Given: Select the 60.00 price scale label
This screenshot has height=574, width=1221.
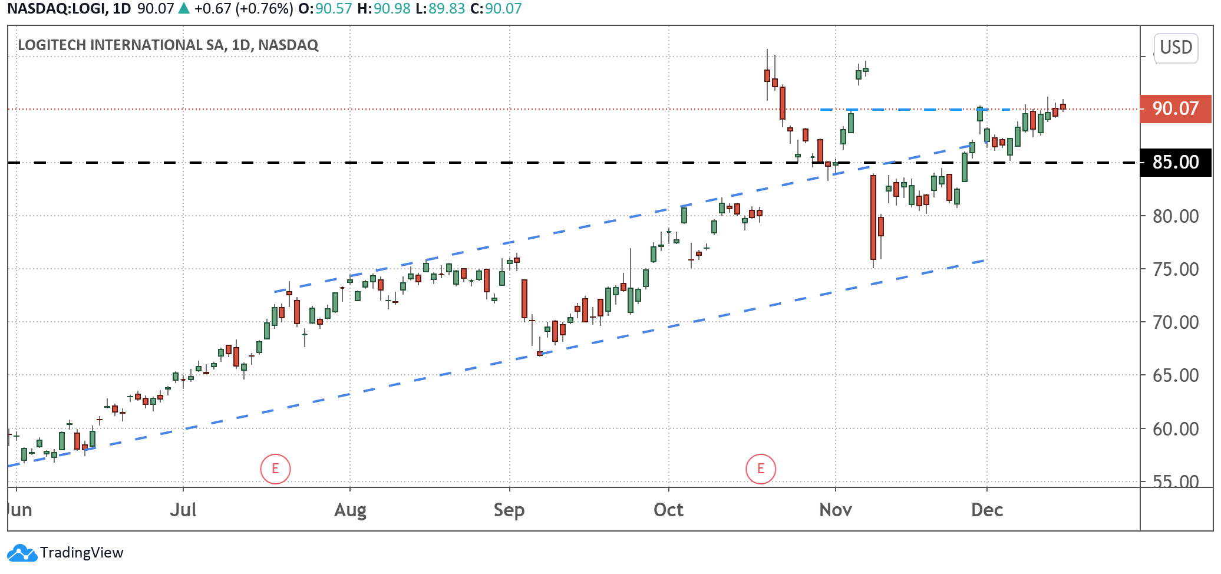Looking at the screenshot, I should pos(1175,429).
